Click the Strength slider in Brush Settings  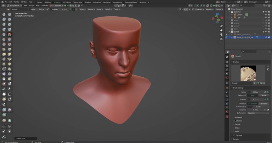(255, 99)
